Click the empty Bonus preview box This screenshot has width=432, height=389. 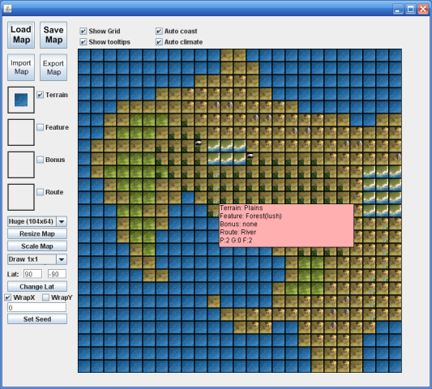tap(21, 165)
